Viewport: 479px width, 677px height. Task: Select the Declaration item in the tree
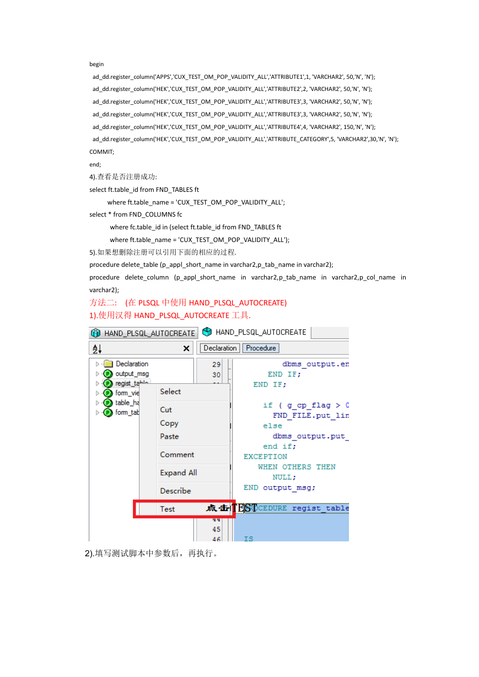[x=132, y=364]
